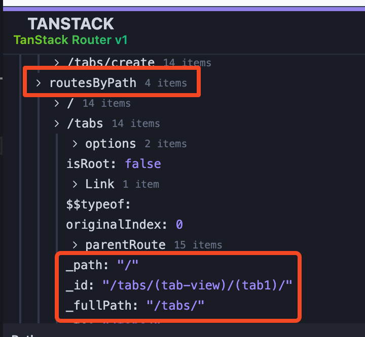The image size is (365, 337).
Task: Collapse the /tabs 14 items chevron
Action: pyautogui.click(x=57, y=123)
